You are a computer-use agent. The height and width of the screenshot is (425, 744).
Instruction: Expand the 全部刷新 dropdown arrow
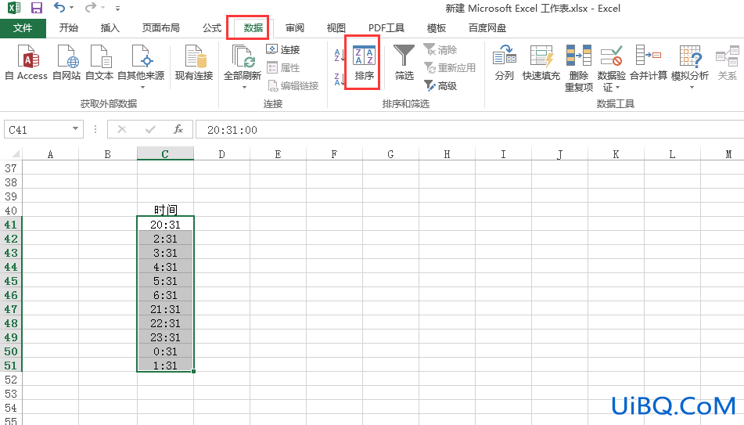click(243, 87)
